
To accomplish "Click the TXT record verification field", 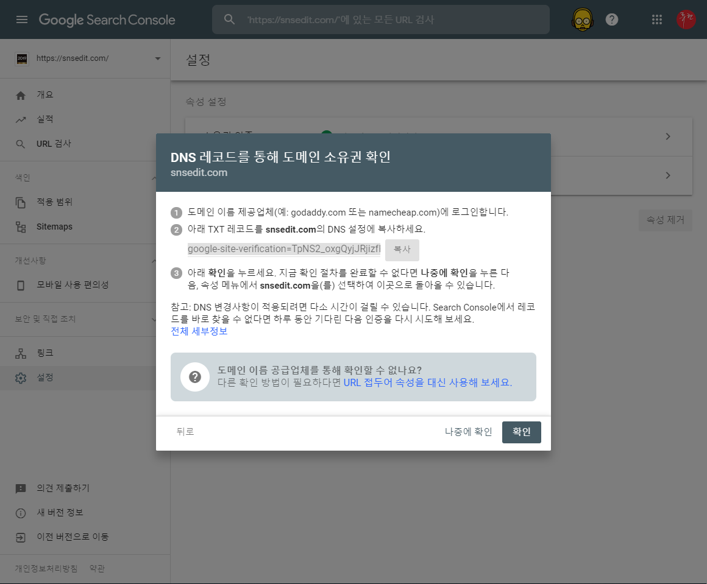I will 284,249.
